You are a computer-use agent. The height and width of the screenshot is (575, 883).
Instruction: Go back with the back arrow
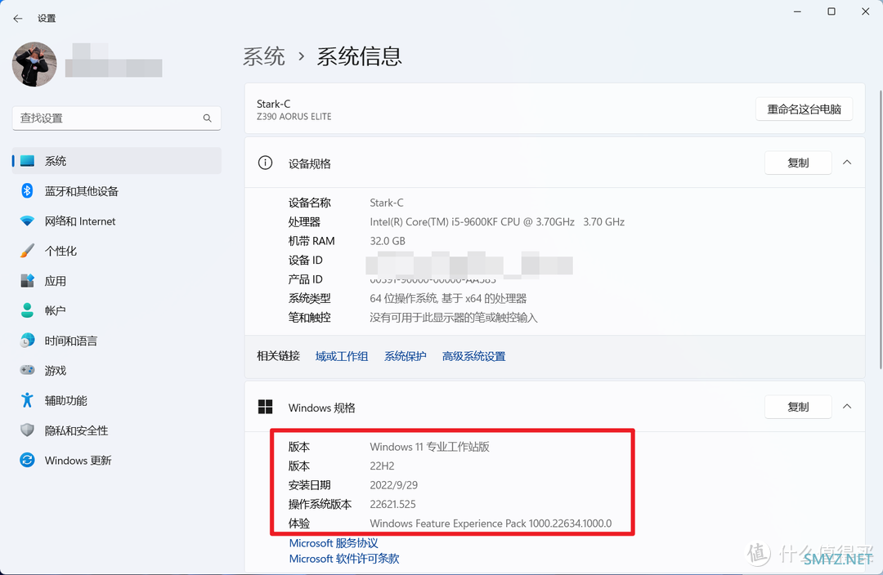pyautogui.click(x=18, y=19)
